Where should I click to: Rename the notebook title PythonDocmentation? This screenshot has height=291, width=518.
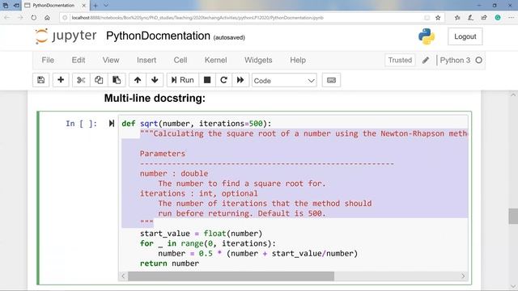(158, 36)
